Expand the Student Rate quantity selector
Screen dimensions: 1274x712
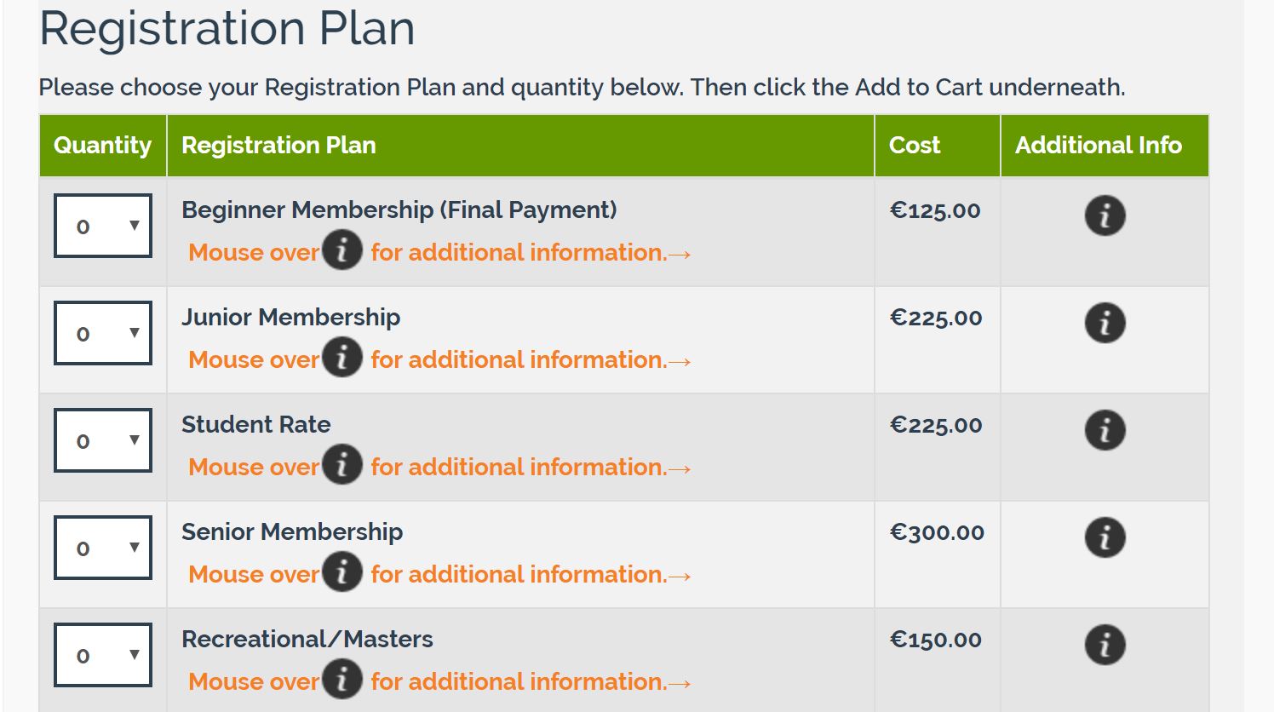[x=103, y=440]
